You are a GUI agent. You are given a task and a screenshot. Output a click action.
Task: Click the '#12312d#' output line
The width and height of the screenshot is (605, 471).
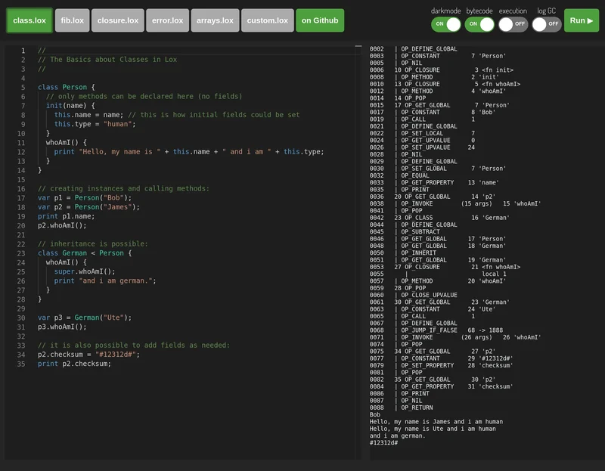point(383,443)
